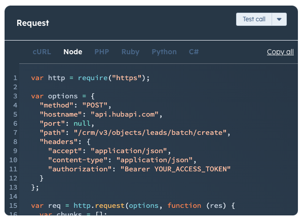Click the "content-type" header key

(x=78, y=160)
